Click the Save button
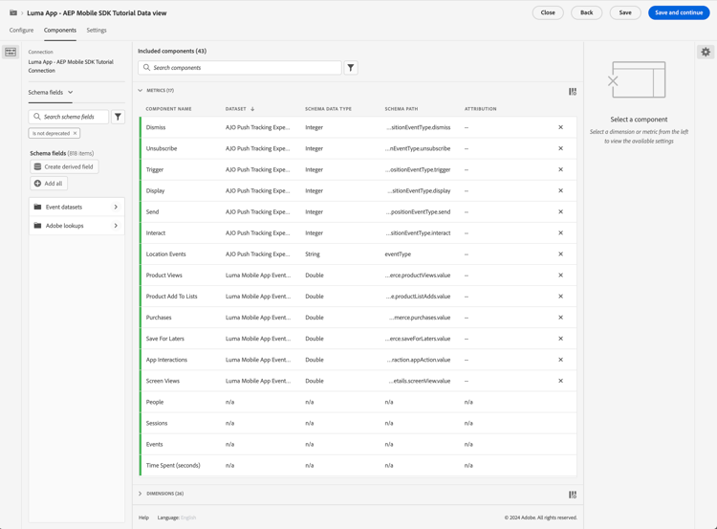The image size is (717, 529). point(625,12)
